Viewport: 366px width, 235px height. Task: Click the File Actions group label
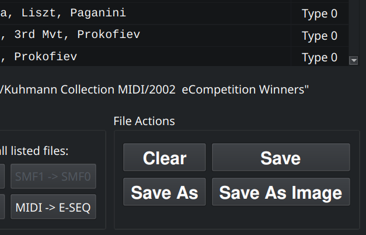pos(144,121)
